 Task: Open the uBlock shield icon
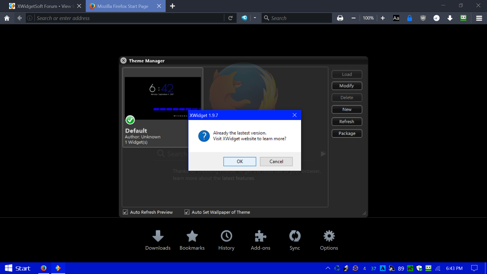click(423, 18)
